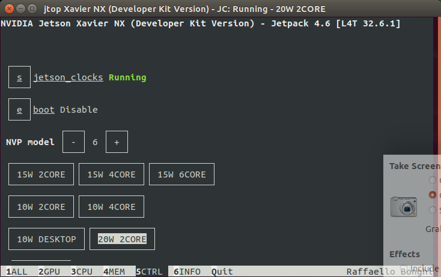This screenshot has width=441, height=277.
Task: Click the jetson_clocks label
Action: (x=68, y=77)
